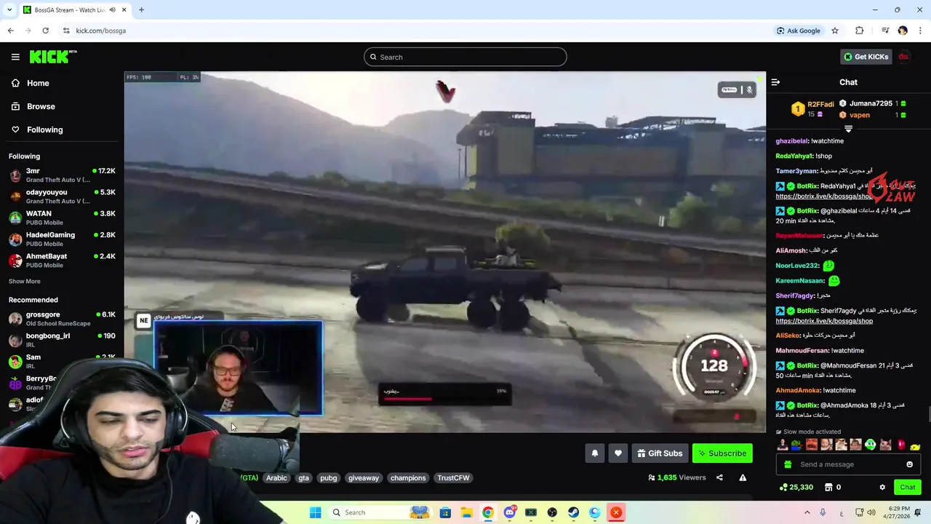Open the channel shop icon showing 0
This screenshot has width=931, height=524.
coord(833,488)
